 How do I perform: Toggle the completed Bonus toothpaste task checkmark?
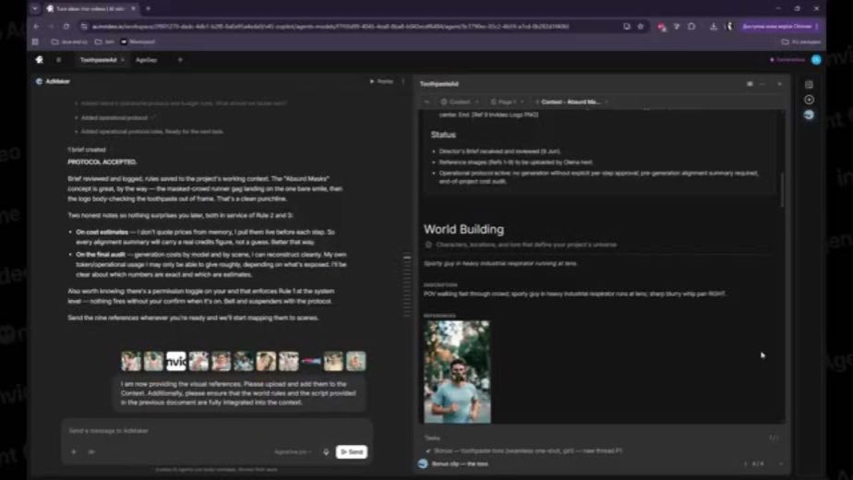(428, 450)
